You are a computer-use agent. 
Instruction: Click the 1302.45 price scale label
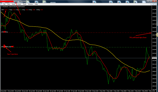point(154,86)
